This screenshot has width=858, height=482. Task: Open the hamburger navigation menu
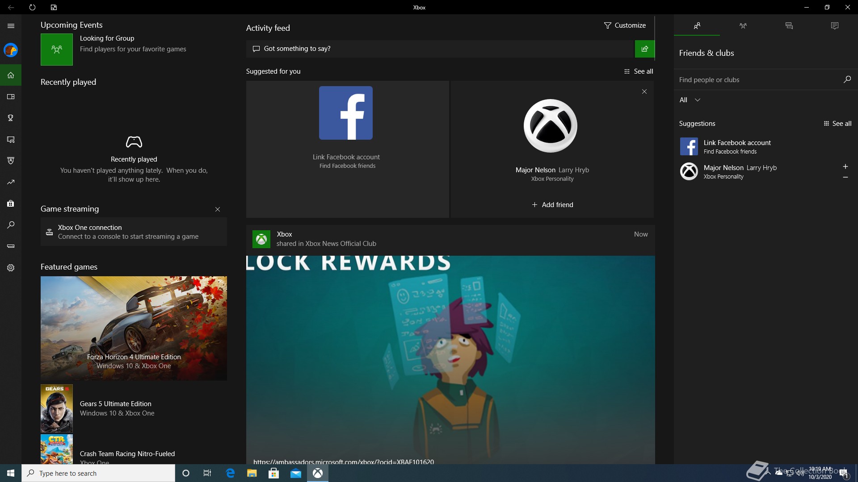(x=11, y=26)
